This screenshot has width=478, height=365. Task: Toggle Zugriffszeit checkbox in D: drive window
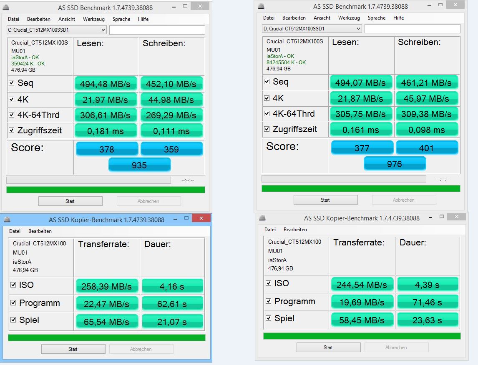pos(267,129)
